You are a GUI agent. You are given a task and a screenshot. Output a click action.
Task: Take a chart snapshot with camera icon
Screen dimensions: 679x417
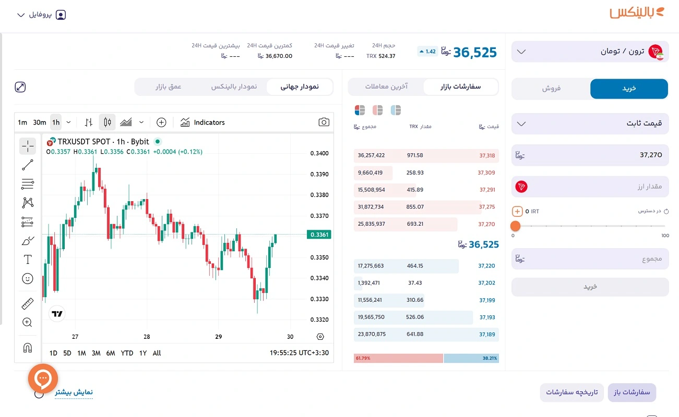click(x=324, y=122)
